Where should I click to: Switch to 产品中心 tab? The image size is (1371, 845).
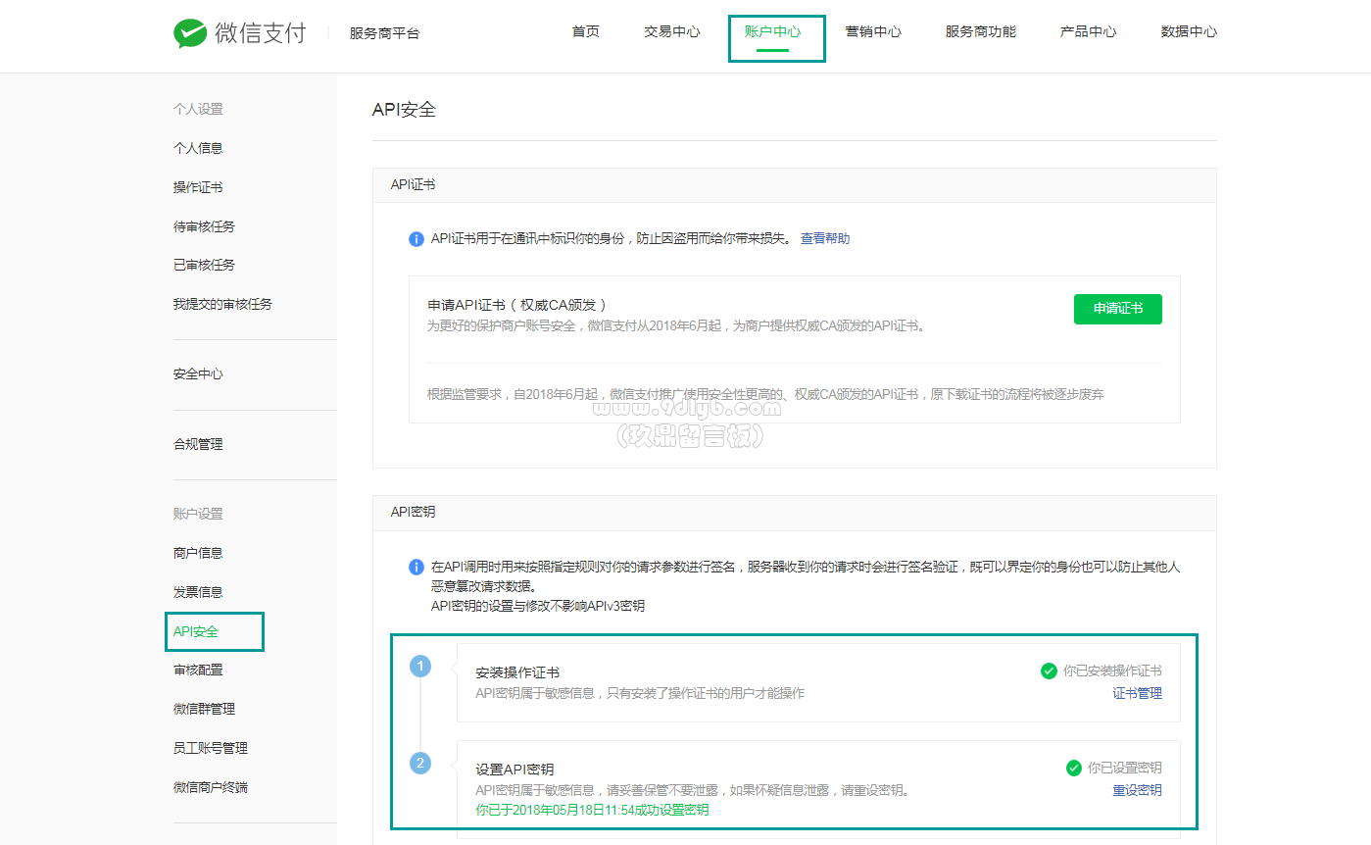[1088, 31]
